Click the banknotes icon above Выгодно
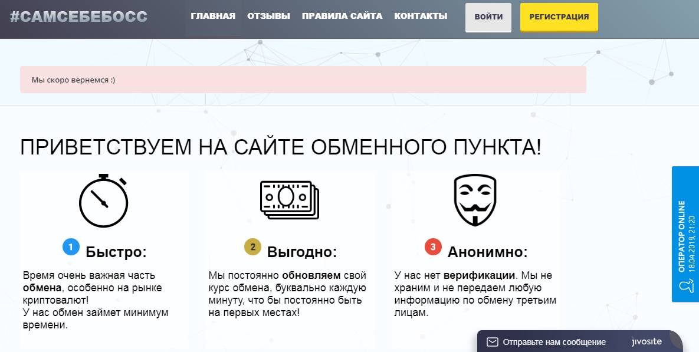The image size is (699, 352). [x=289, y=199]
